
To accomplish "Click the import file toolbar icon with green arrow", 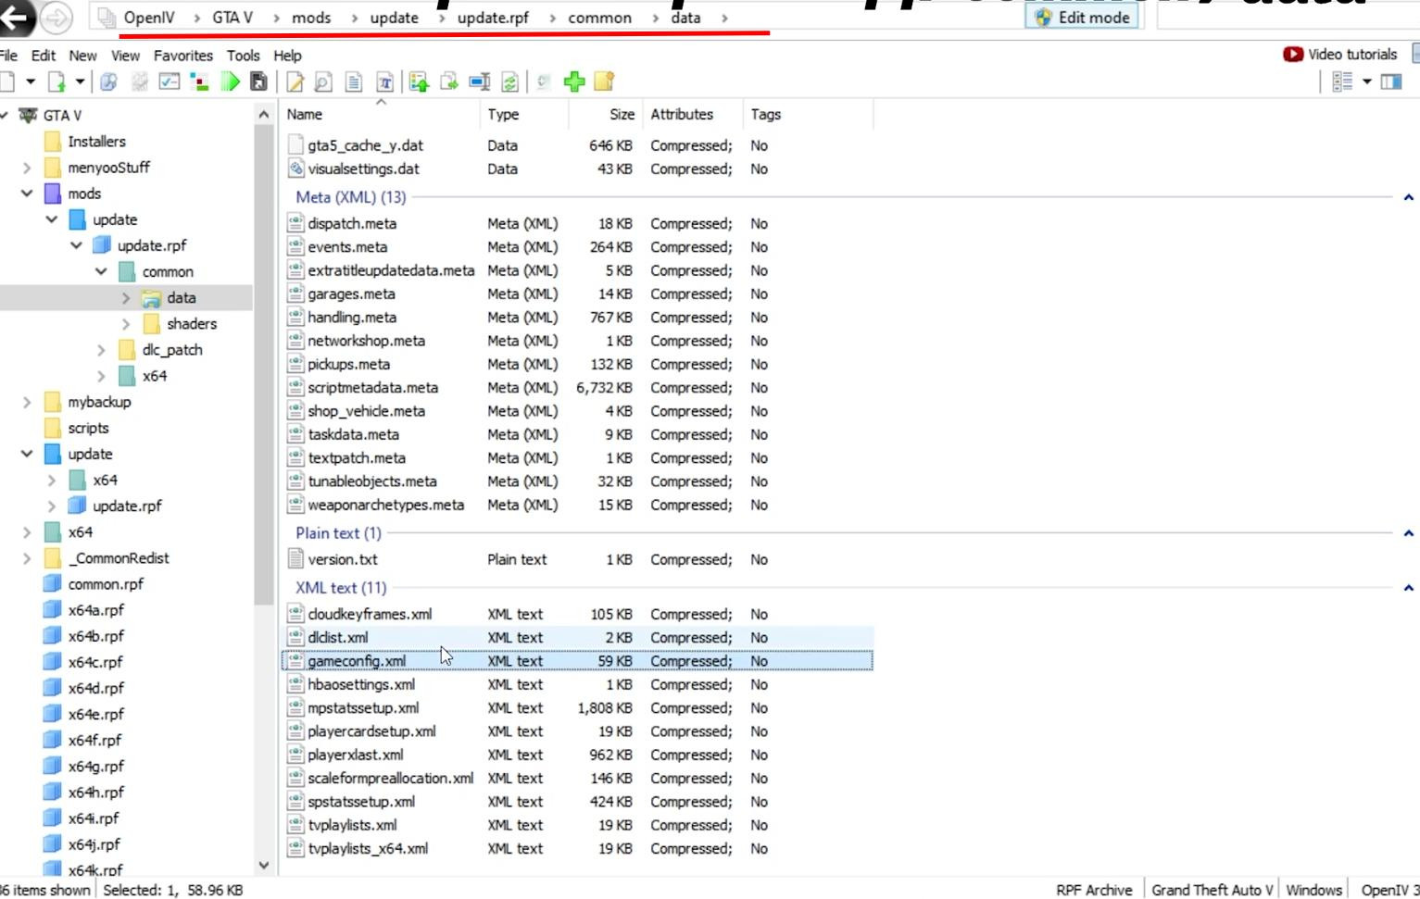I will tap(57, 81).
